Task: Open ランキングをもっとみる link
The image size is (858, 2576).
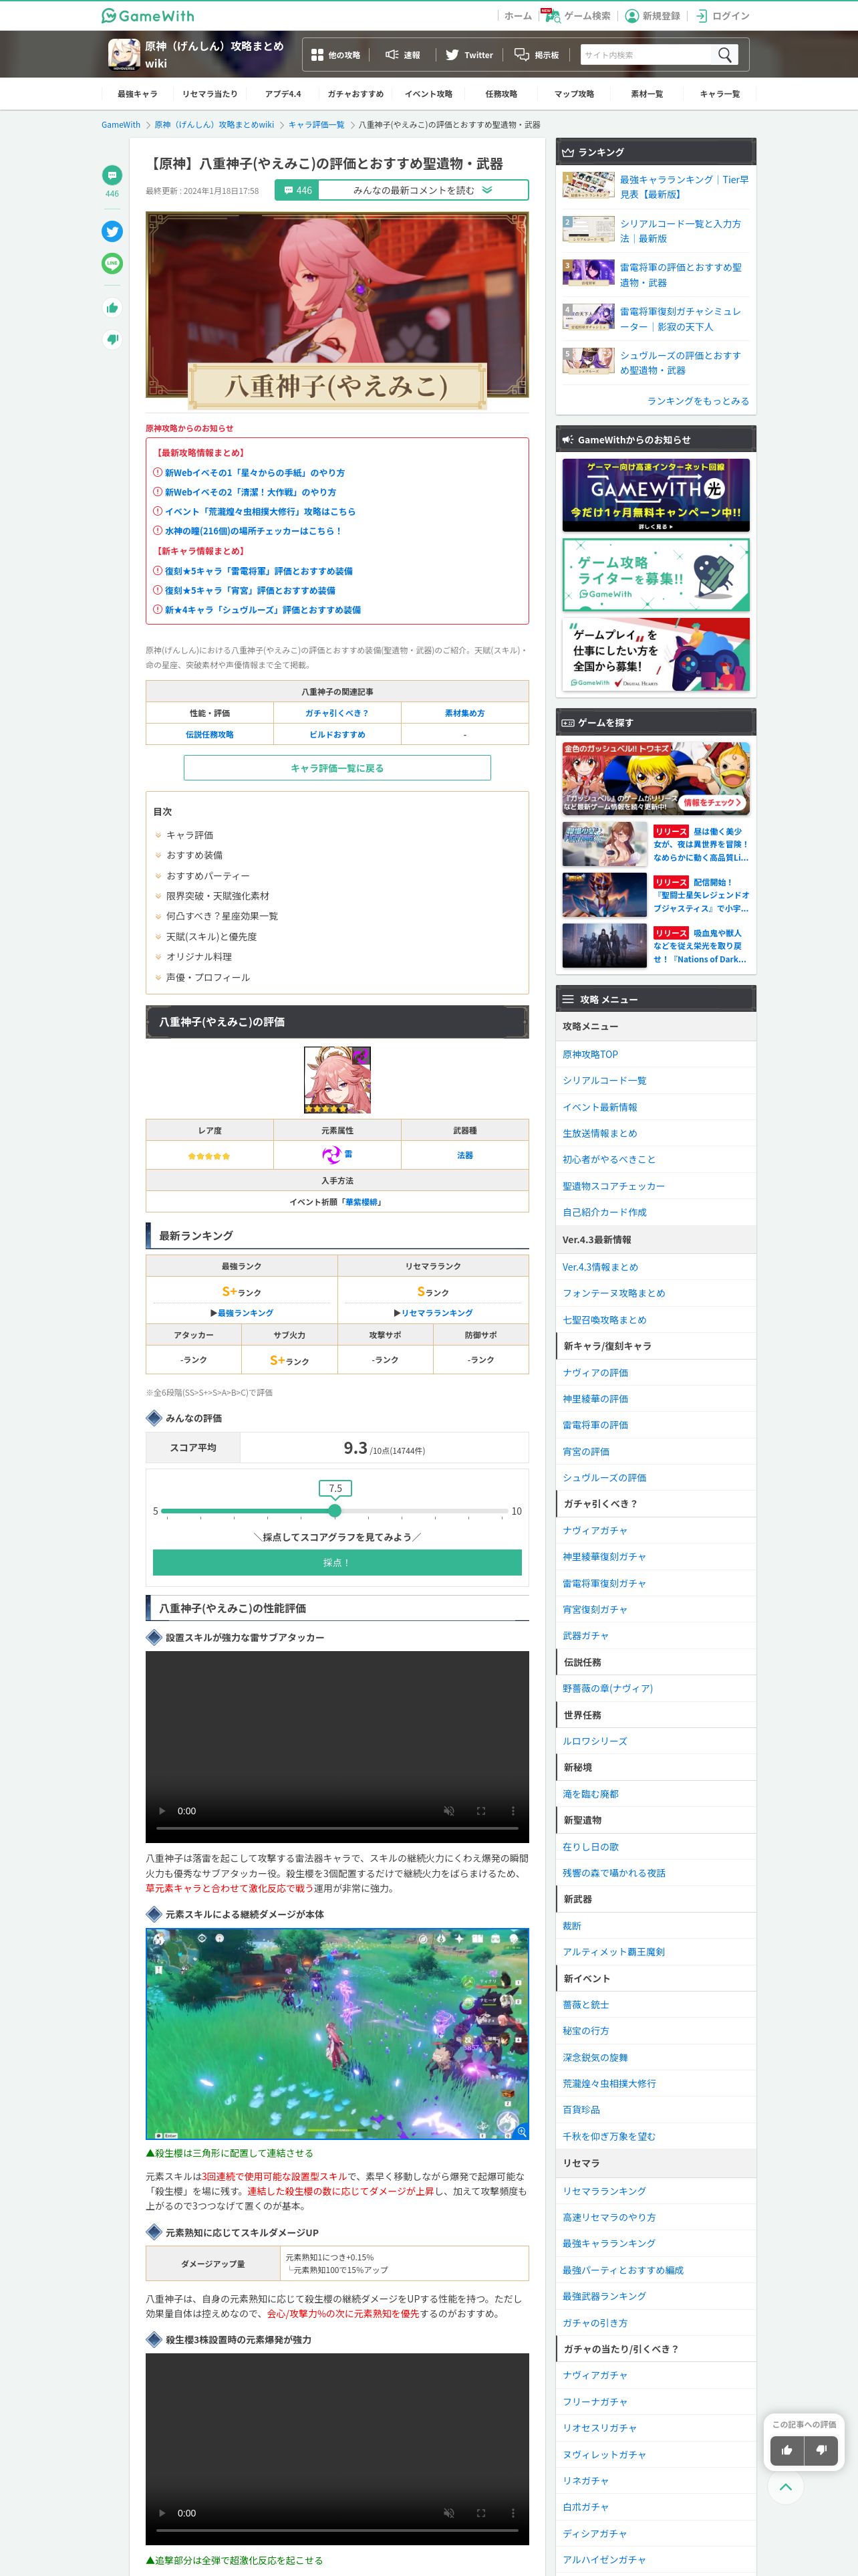Action: coord(697,401)
